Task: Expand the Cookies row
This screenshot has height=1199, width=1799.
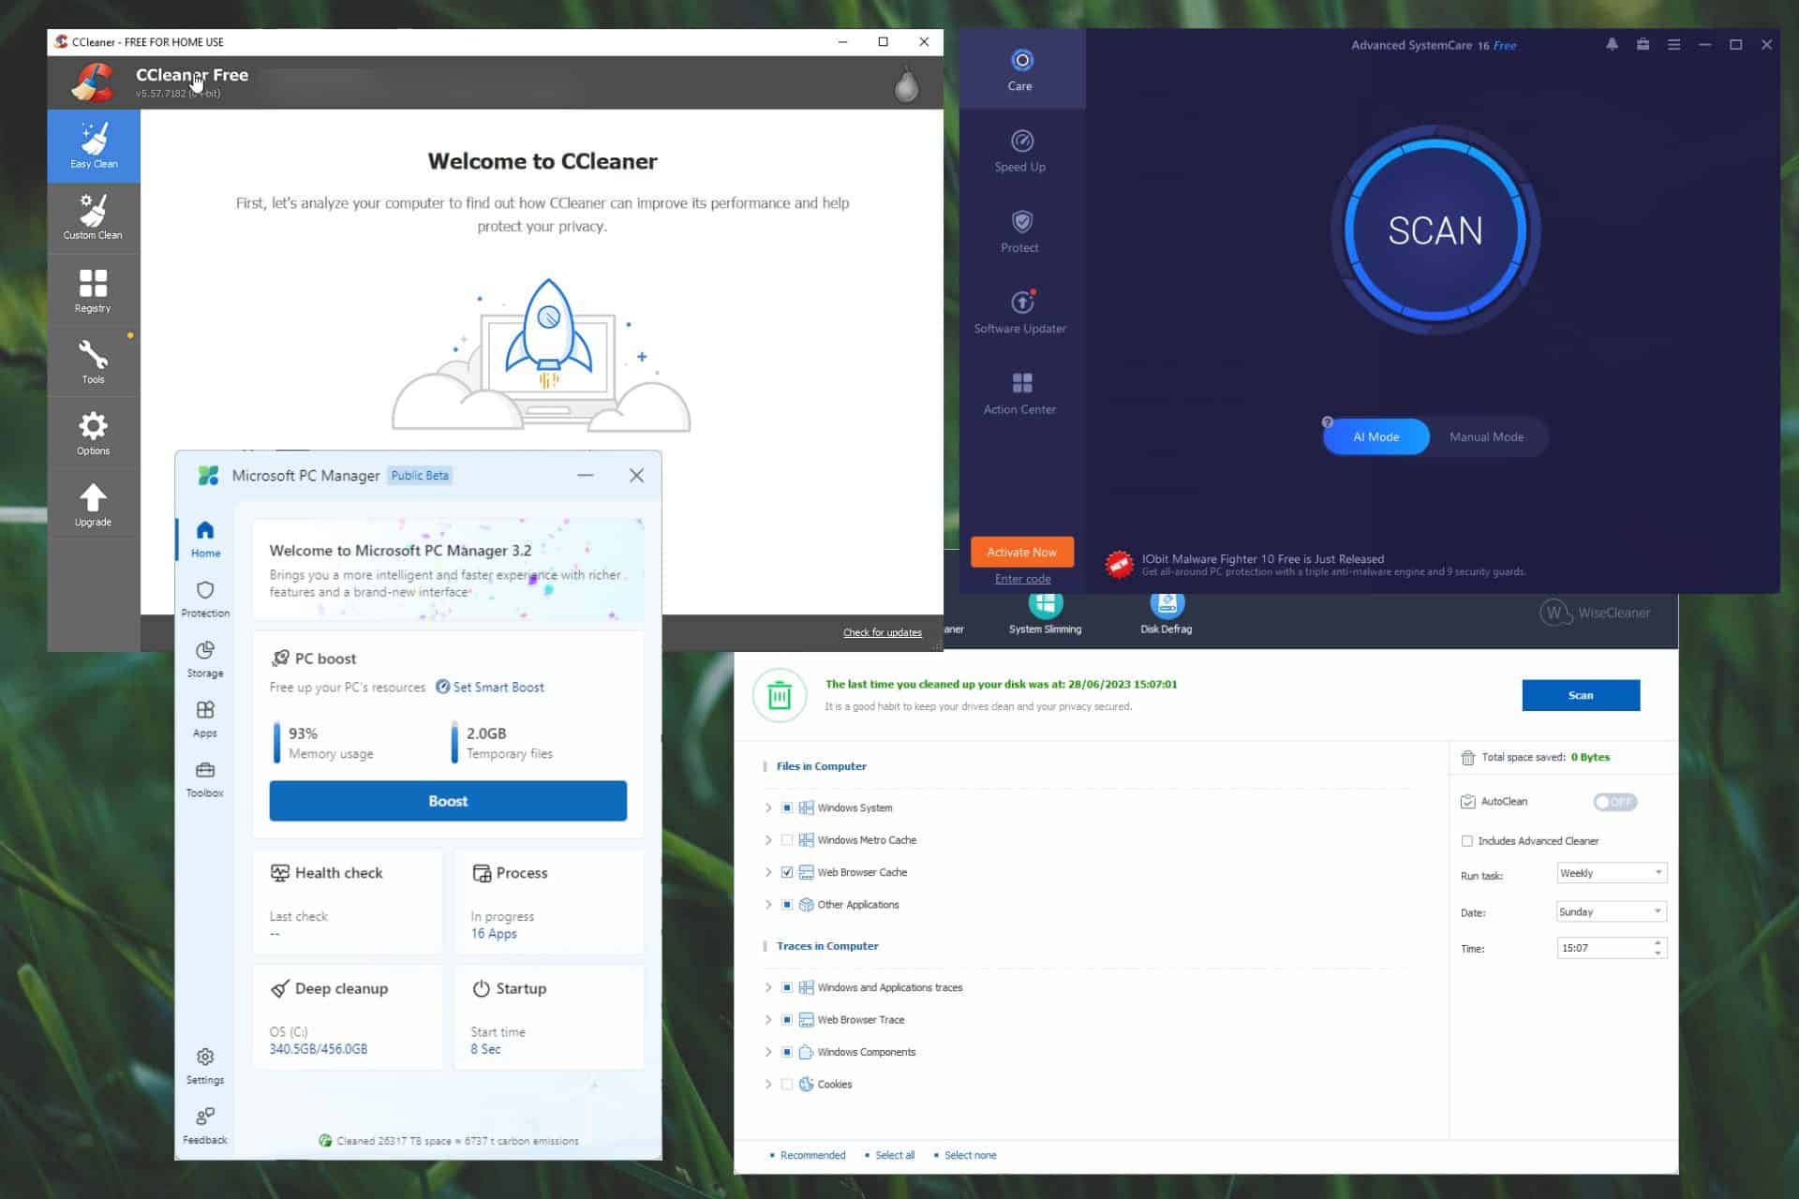Action: tap(768, 1085)
